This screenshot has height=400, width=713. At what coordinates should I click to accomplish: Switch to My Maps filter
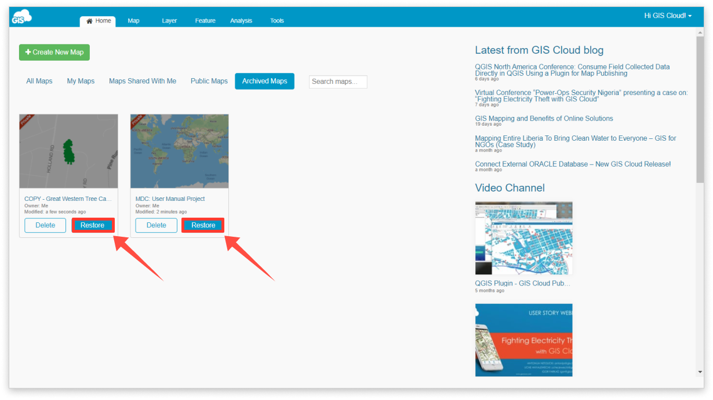81,81
